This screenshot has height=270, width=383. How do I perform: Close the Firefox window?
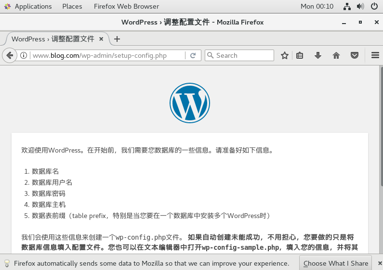coord(377,22)
